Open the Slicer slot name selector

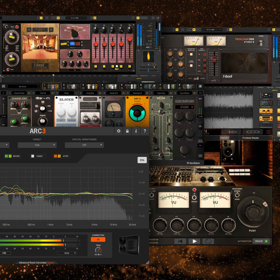66,93
